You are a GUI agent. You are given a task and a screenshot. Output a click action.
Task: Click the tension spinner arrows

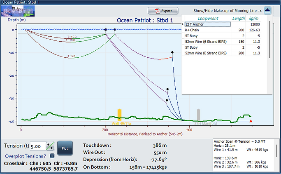click(x=50, y=146)
